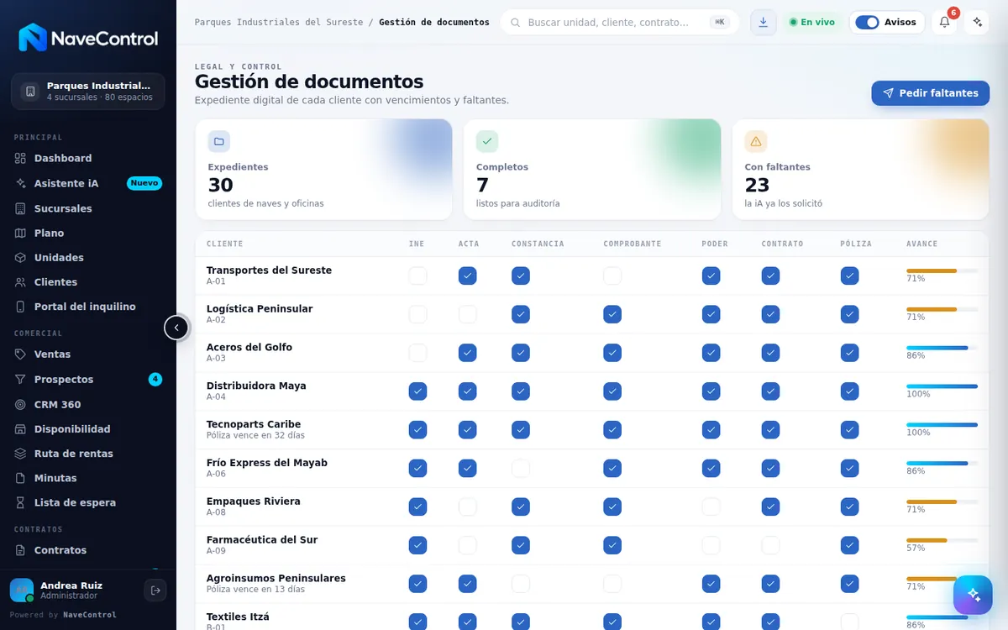This screenshot has height=630, width=1008.
Task: Click the Plano map icon
Action: [x=21, y=233]
